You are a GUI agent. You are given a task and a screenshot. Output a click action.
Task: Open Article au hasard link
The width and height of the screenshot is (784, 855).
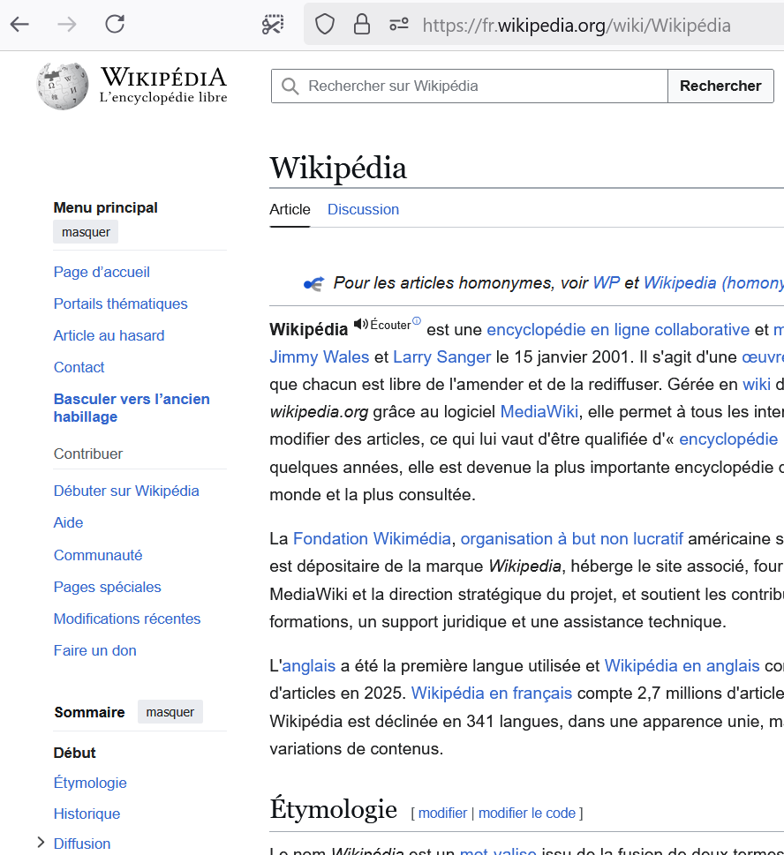coord(109,335)
